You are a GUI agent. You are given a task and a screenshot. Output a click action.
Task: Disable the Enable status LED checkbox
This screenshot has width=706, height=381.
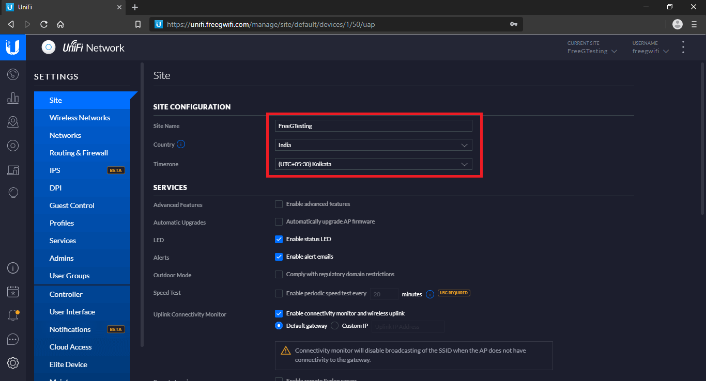pyautogui.click(x=279, y=239)
